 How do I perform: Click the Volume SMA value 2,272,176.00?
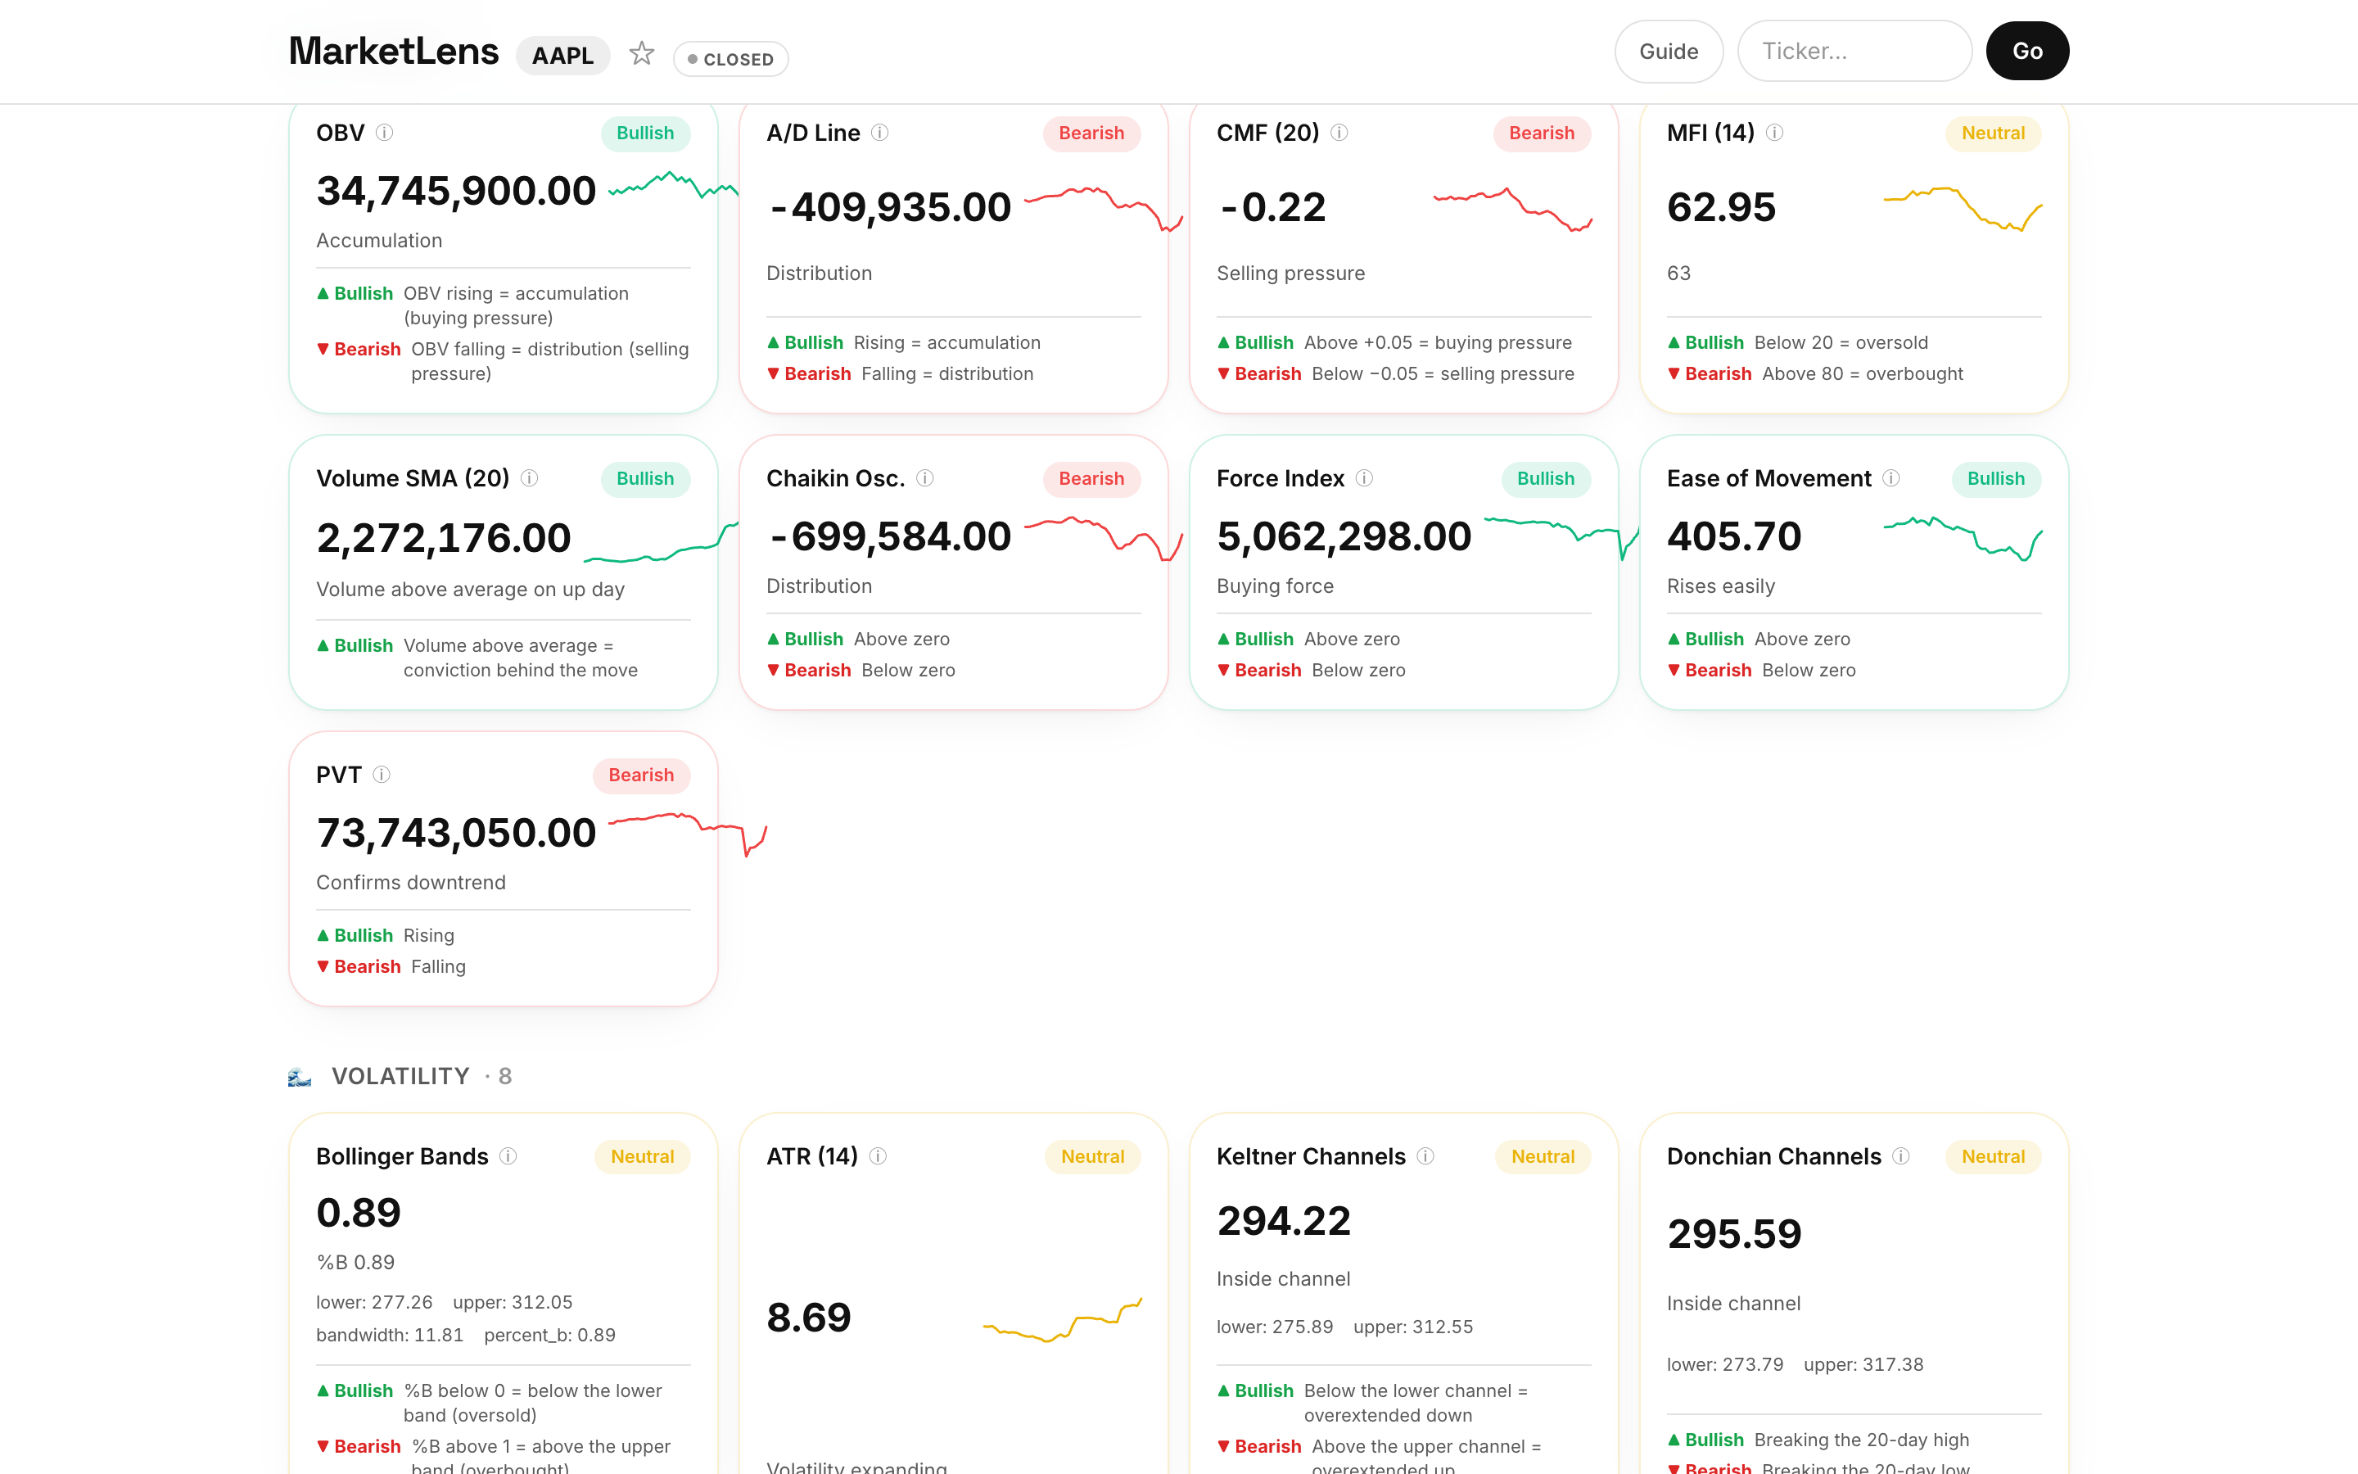(443, 538)
